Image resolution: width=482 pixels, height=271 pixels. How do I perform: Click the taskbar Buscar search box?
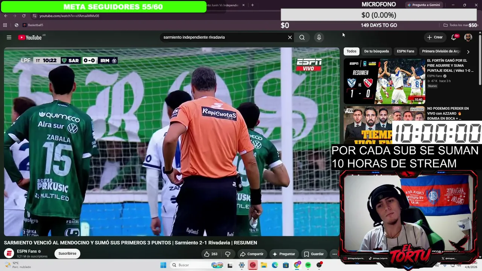click(197, 265)
